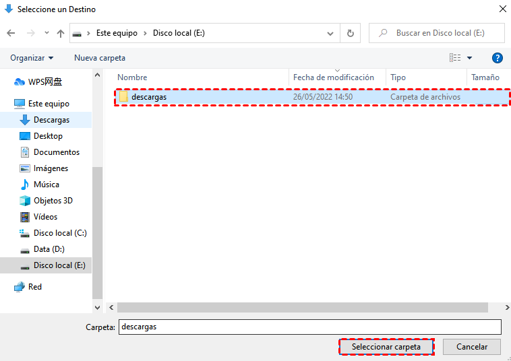Open help with the question mark icon

[x=497, y=58]
